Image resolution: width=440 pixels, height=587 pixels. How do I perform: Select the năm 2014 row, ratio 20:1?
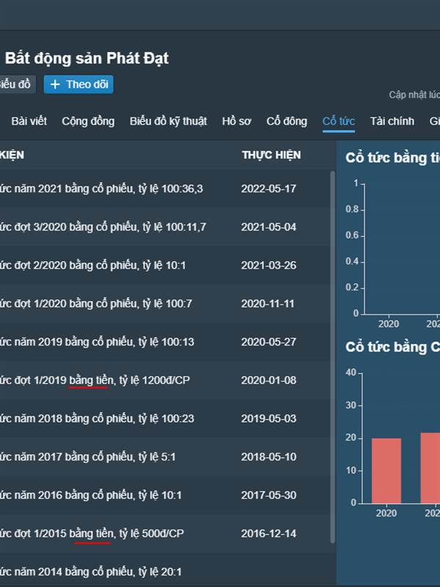164,570
